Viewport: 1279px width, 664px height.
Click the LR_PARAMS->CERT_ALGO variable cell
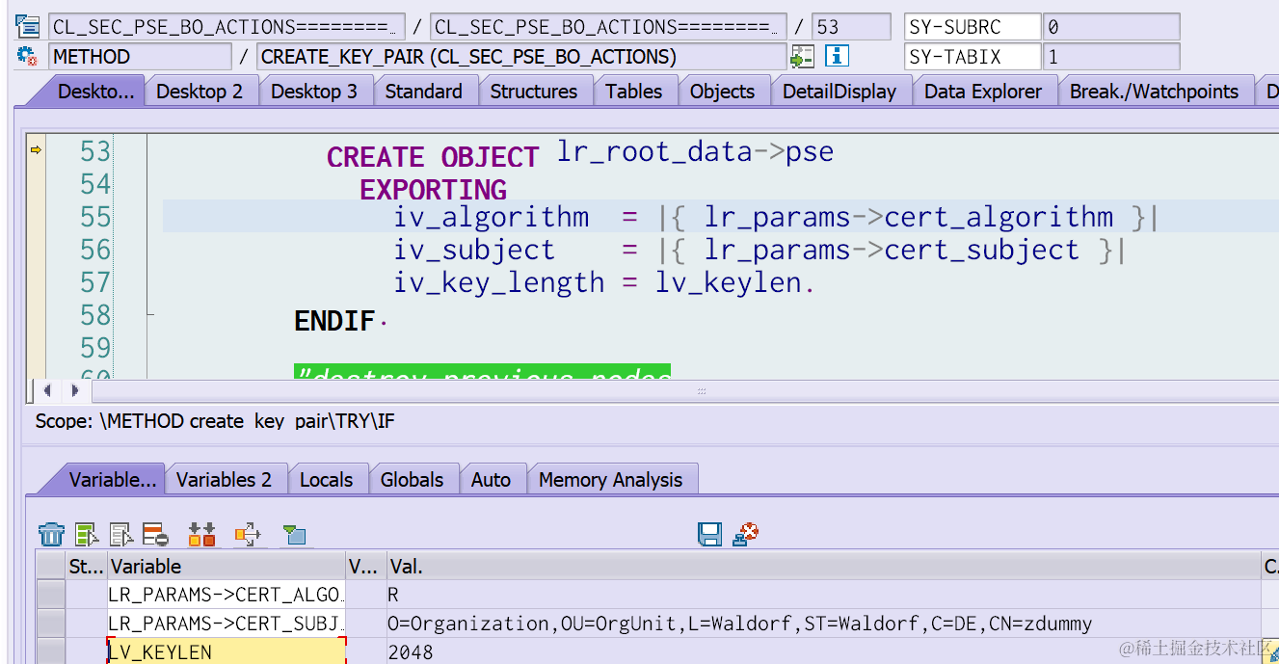coord(226,595)
